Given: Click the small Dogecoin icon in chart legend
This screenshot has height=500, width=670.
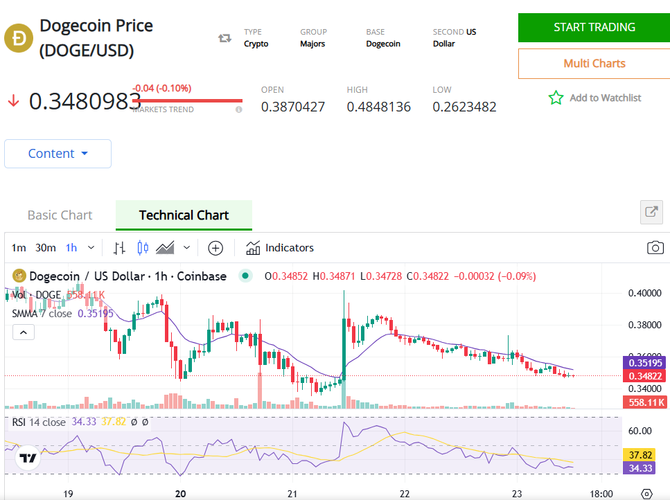Looking at the screenshot, I should (19, 276).
